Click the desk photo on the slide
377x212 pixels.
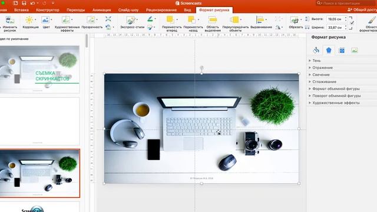201,128
